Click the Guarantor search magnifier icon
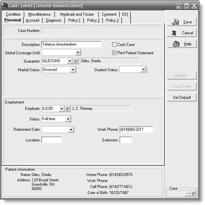Viewport: 205px width, 205px height. click(75, 61)
